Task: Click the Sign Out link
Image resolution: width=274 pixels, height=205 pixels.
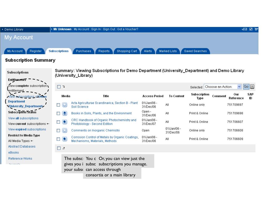Action: 109,29
